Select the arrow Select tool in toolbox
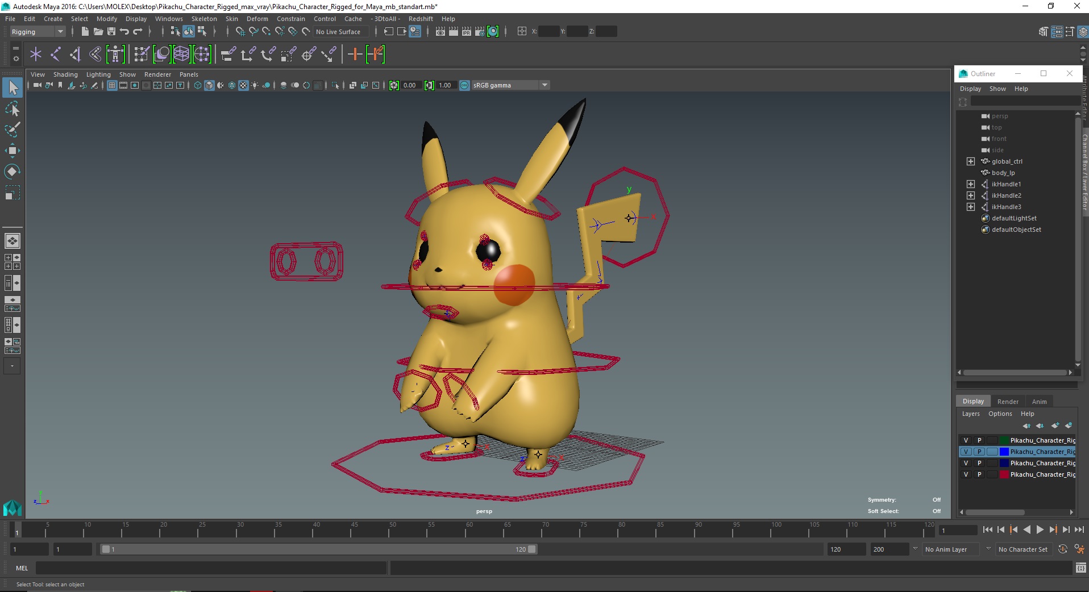 13,87
